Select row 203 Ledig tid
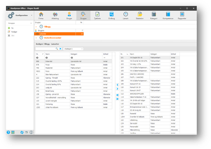Viewport: 211px width, 149px height. pyautogui.click(x=73, y=88)
